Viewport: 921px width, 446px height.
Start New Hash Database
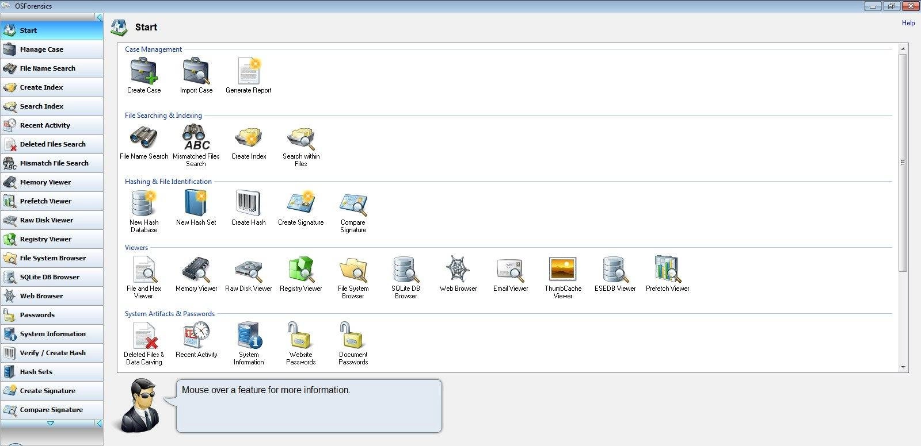(144, 203)
